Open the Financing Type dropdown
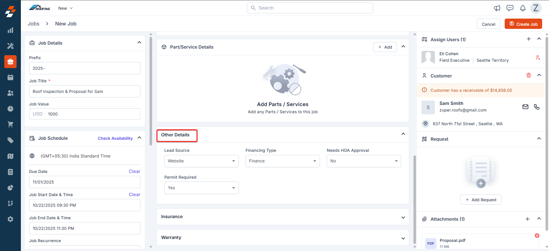 coord(283,161)
